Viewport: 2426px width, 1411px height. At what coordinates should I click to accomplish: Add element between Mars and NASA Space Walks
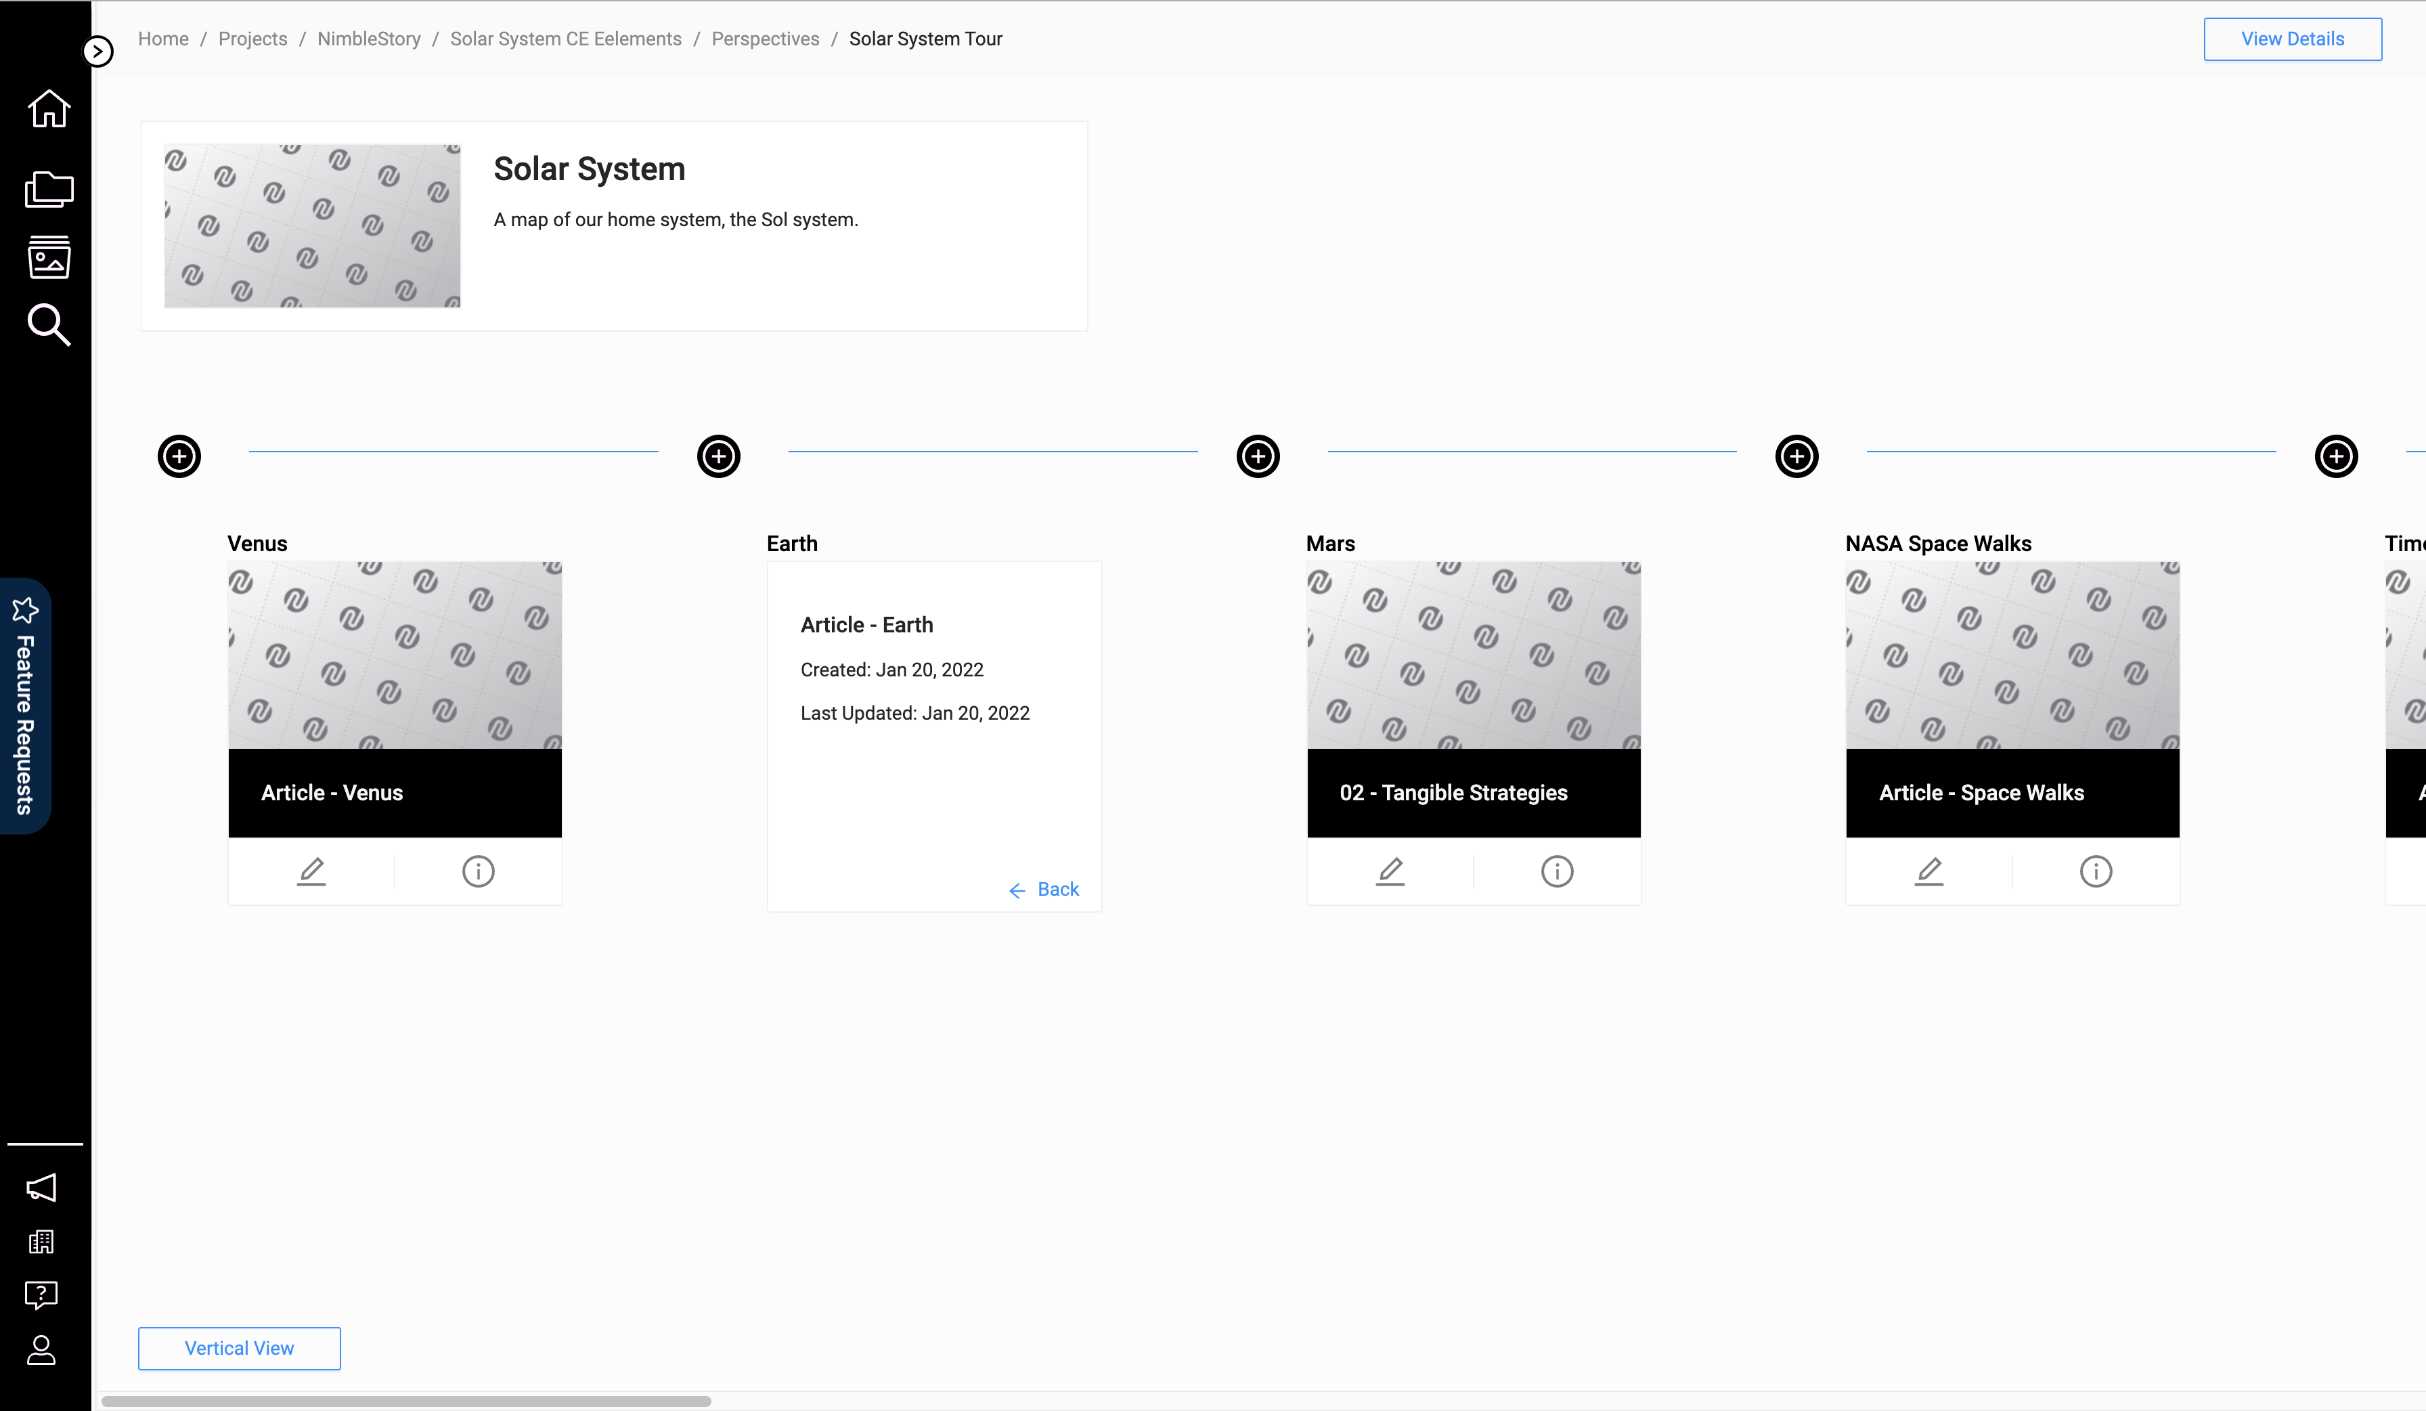point(1796,456)
